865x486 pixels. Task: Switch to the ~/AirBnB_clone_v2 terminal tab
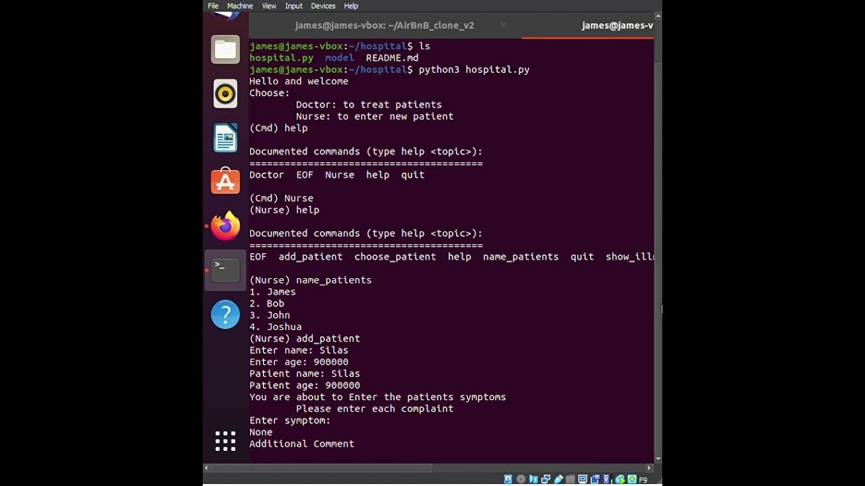pos(385,26)
